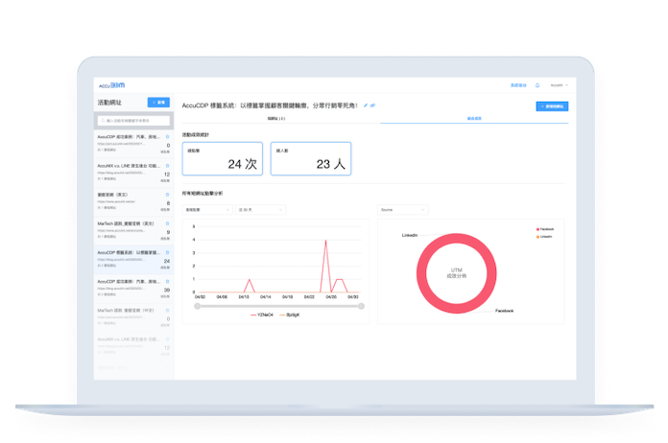Open the metric dropdown left of 近 30 天
The height and width of the screenshot is (443, 668).
point(207,210)
